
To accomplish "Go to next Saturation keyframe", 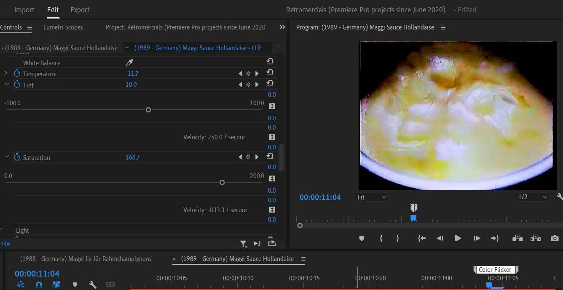I will coord(257,157).
